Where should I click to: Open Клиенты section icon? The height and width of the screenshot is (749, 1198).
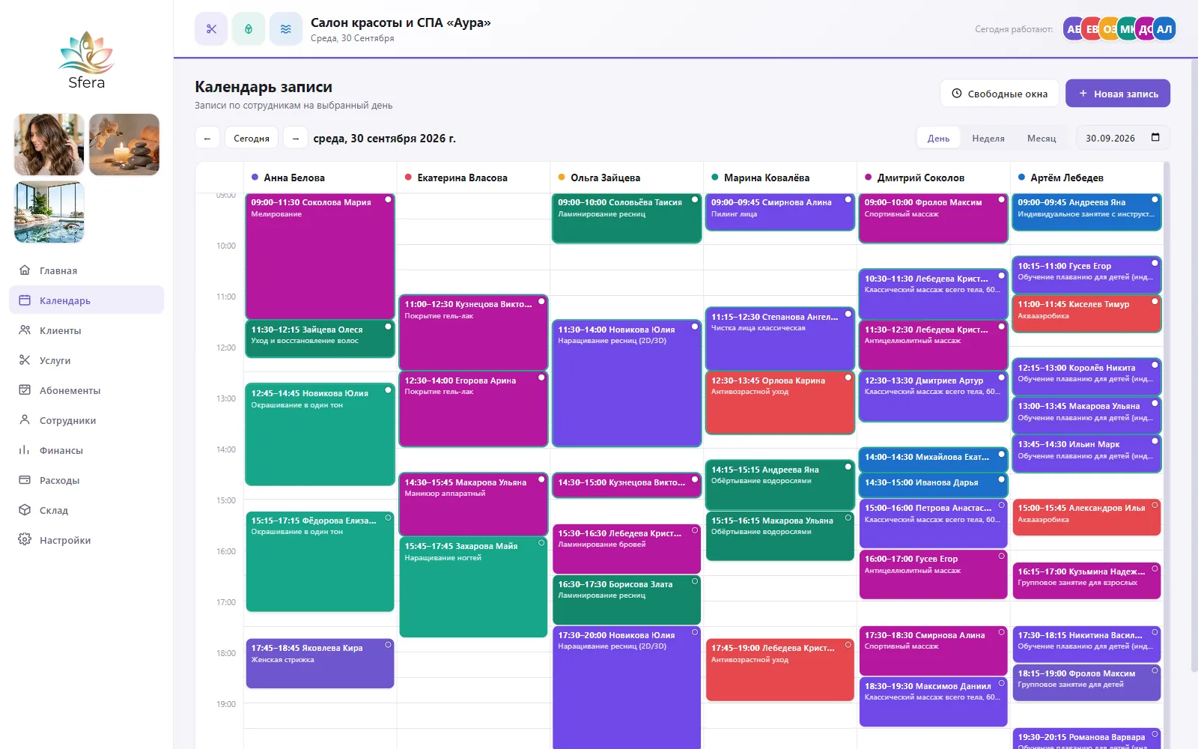[x=25, y=330]
